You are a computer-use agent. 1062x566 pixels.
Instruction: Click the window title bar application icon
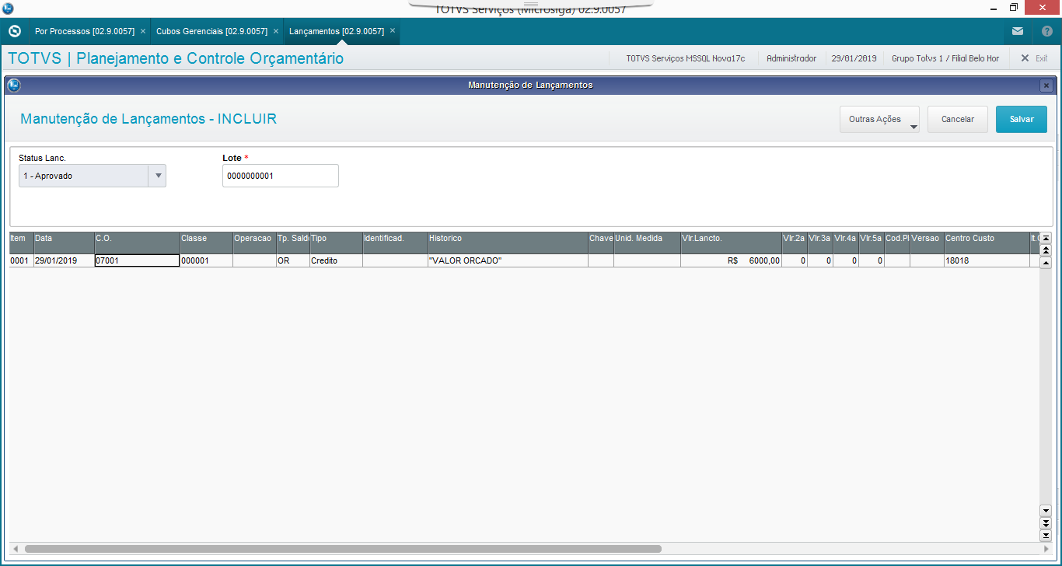(8, 8)
